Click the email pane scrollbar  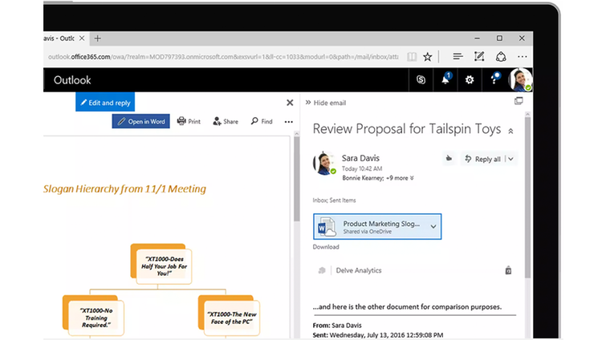[x=528, y=197]
